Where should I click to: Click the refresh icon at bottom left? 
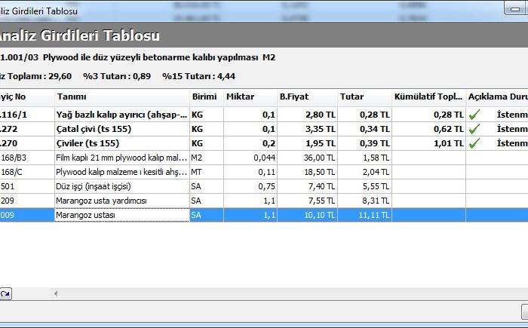pyautogui.click(x=5, y=294)
